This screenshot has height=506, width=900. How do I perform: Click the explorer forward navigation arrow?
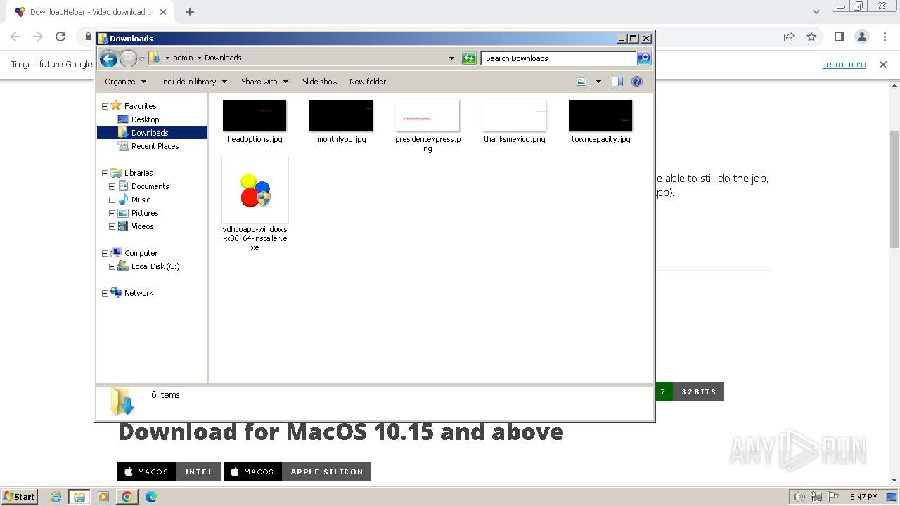point(128,58)
